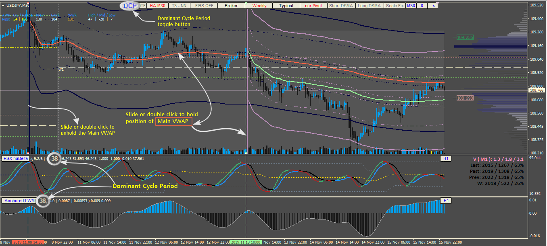Click the Past: 2019 / 1308 / 65% row

tap(497, 171)
